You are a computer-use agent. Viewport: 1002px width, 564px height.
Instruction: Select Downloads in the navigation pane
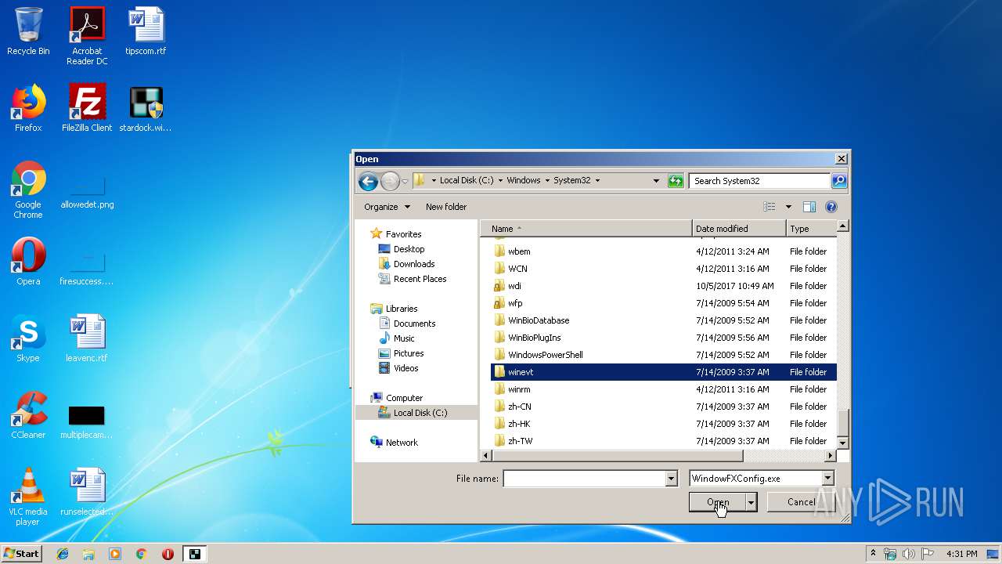click(x=414, y=264)
